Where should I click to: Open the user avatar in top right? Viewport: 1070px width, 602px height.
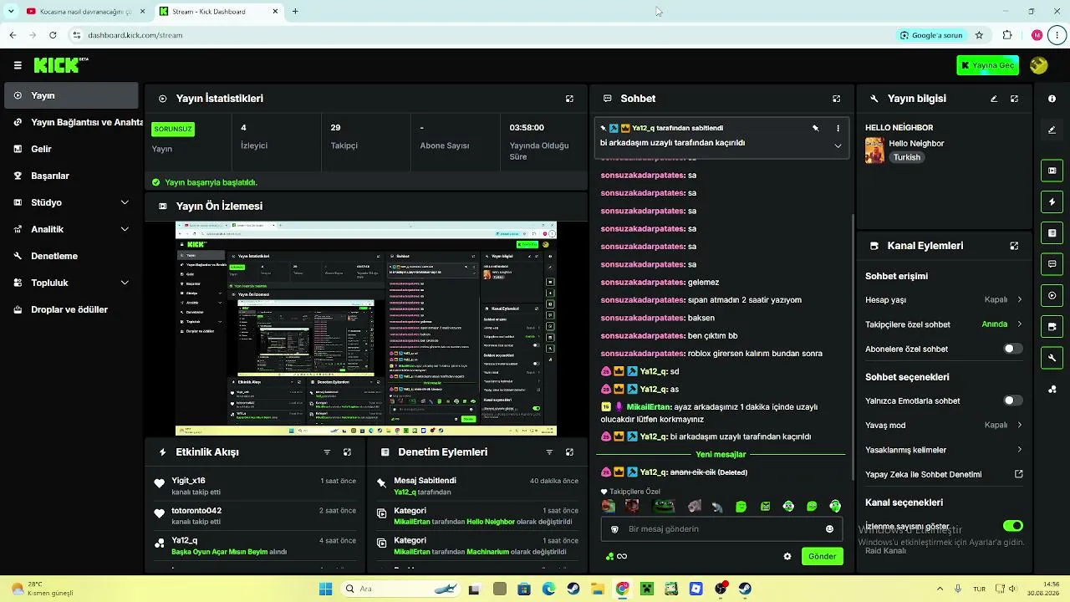click(x=1039, y=65)
